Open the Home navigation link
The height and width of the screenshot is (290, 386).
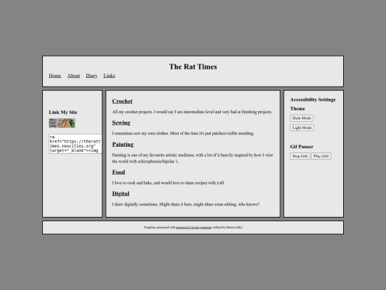tap(55, 76)
